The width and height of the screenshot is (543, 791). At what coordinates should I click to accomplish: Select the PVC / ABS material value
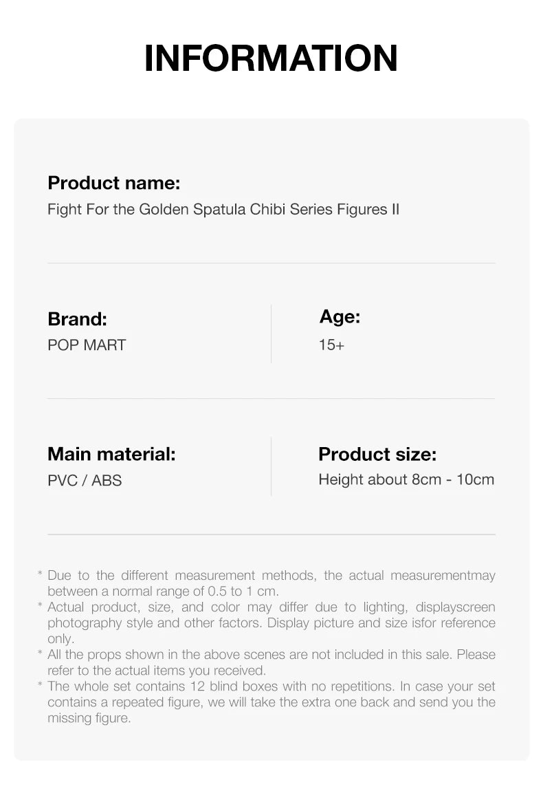(x=85, y=481)
